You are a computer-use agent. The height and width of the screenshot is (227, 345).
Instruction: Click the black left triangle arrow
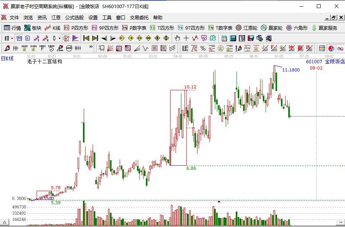[x=104, y=38]
